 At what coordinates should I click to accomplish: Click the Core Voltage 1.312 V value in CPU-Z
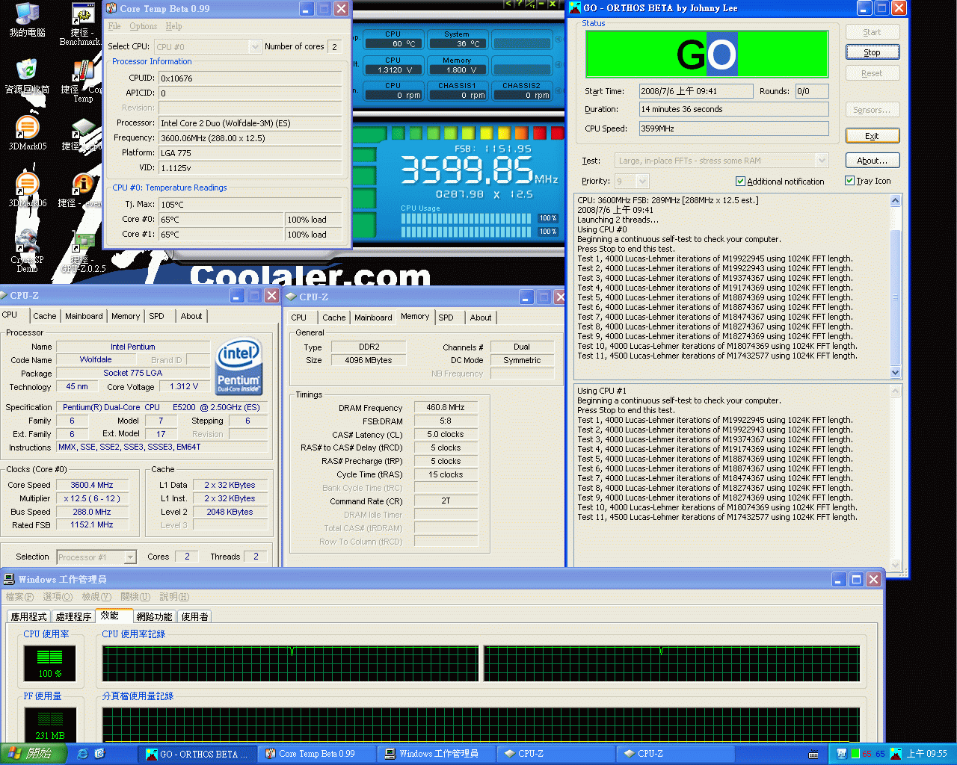point(184,387)
